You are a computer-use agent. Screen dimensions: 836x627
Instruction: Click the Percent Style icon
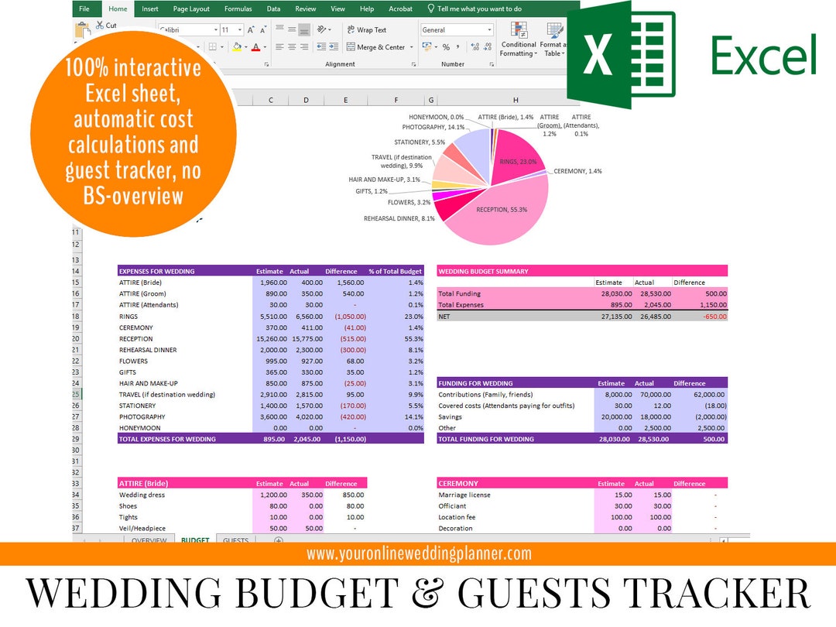coord(447,47)
